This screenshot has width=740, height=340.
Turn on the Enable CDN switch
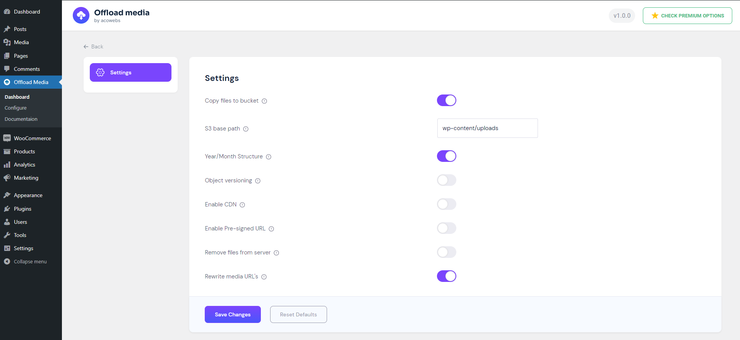point(447,204)
